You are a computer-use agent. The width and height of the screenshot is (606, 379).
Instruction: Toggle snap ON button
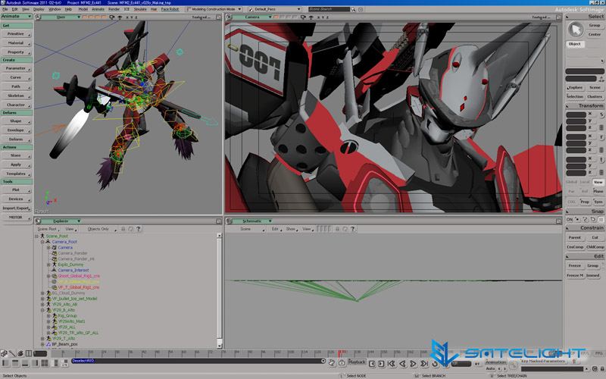coord(570,219)
